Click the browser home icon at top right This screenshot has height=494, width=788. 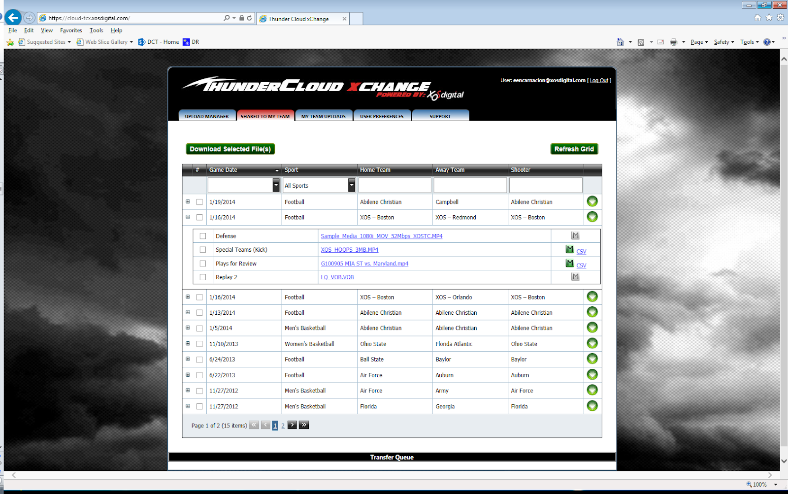coord(757,18)
